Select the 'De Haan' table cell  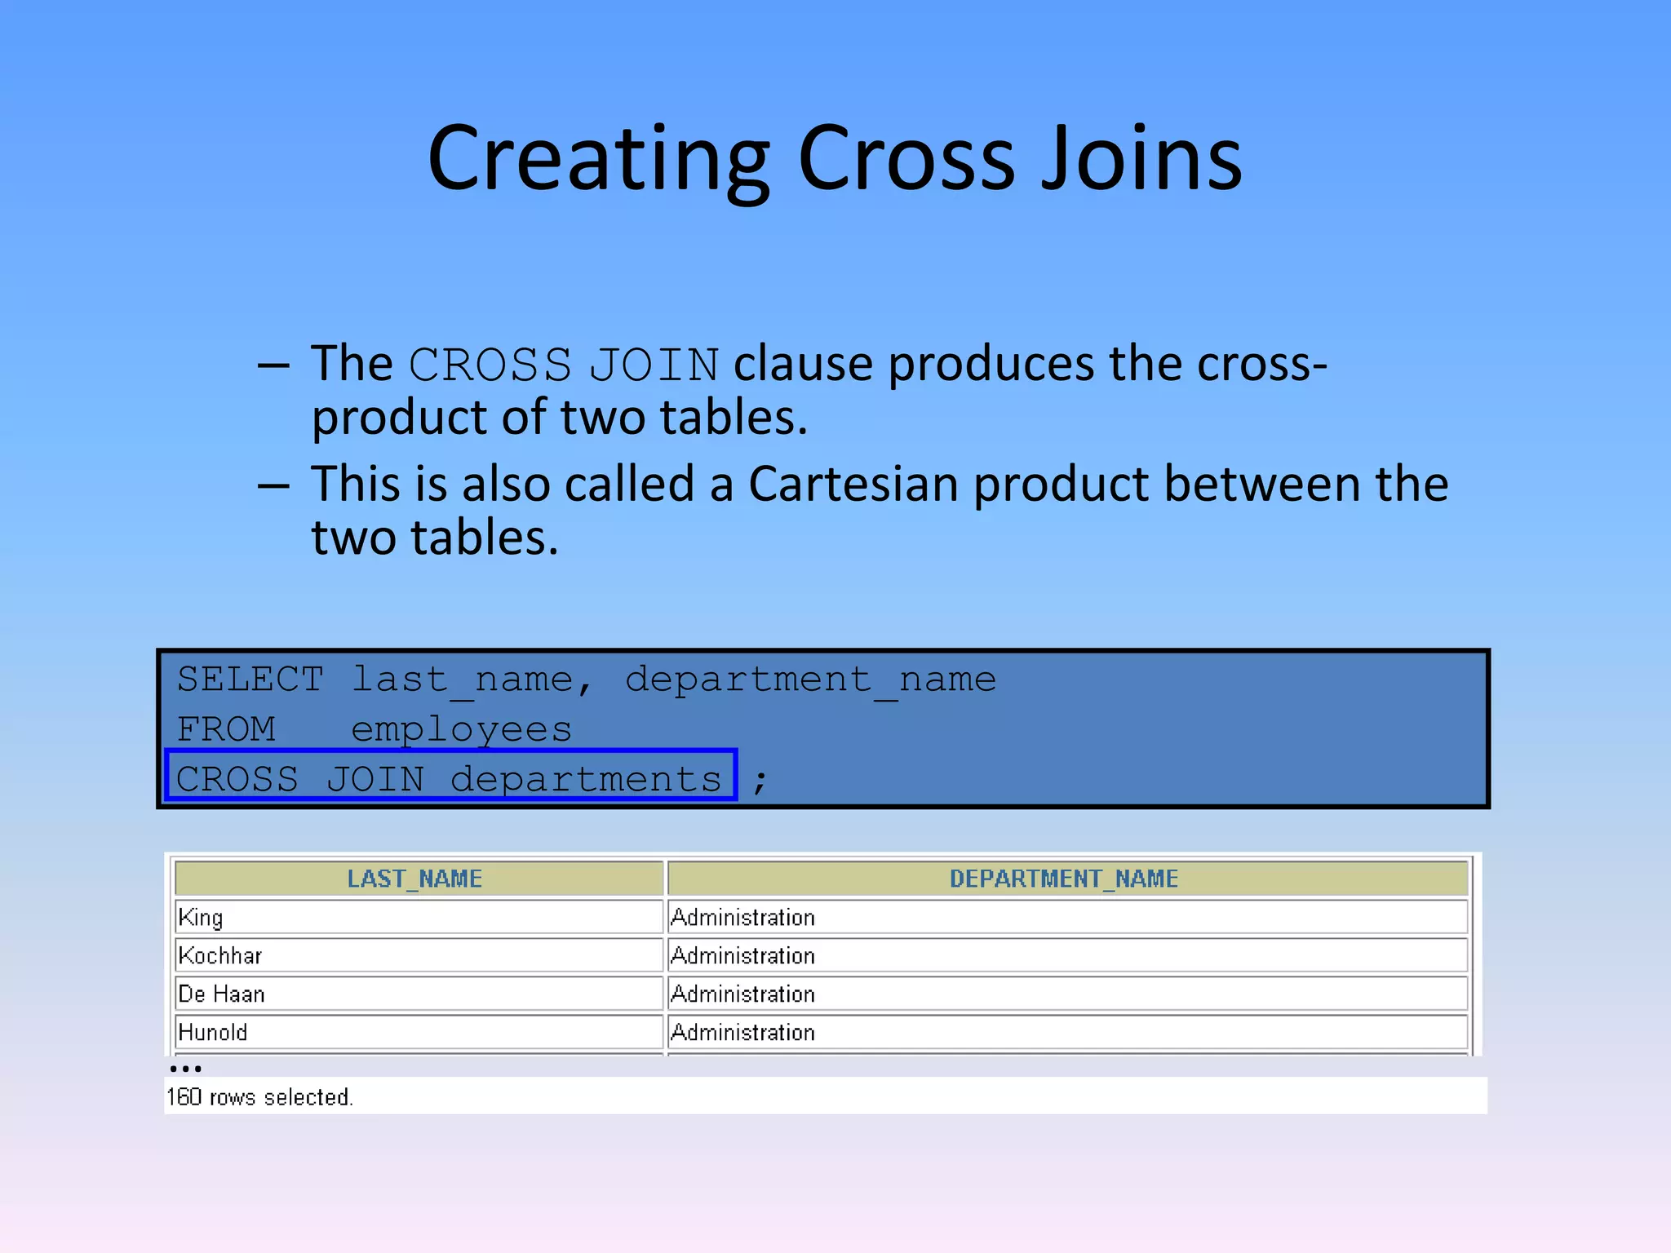click(419, 994)
